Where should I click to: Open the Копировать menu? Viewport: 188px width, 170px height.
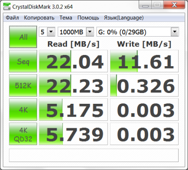39,18
